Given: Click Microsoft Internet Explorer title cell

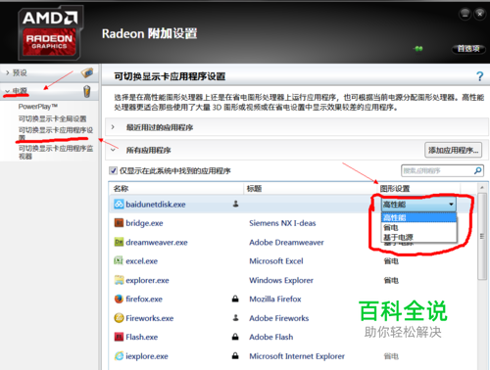Looking at the screenshot, I should 297,356.
